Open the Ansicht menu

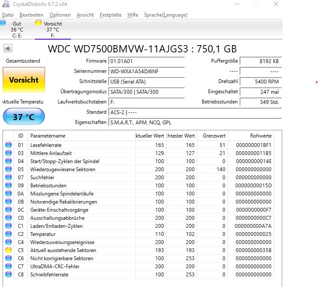click(x=85, y=15)
